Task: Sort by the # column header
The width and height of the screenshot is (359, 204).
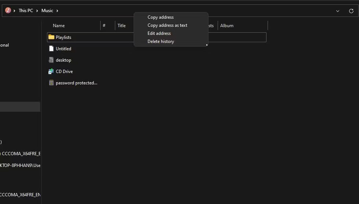Action: 104,25
